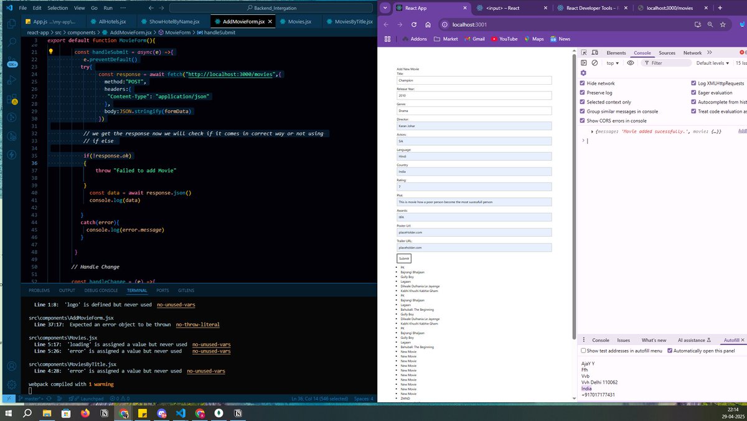Click the console Filter input

click(666, 63)
